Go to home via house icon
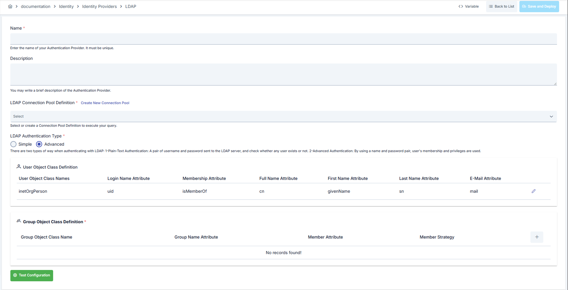The image size is (568, 290). tap(10, 6)
